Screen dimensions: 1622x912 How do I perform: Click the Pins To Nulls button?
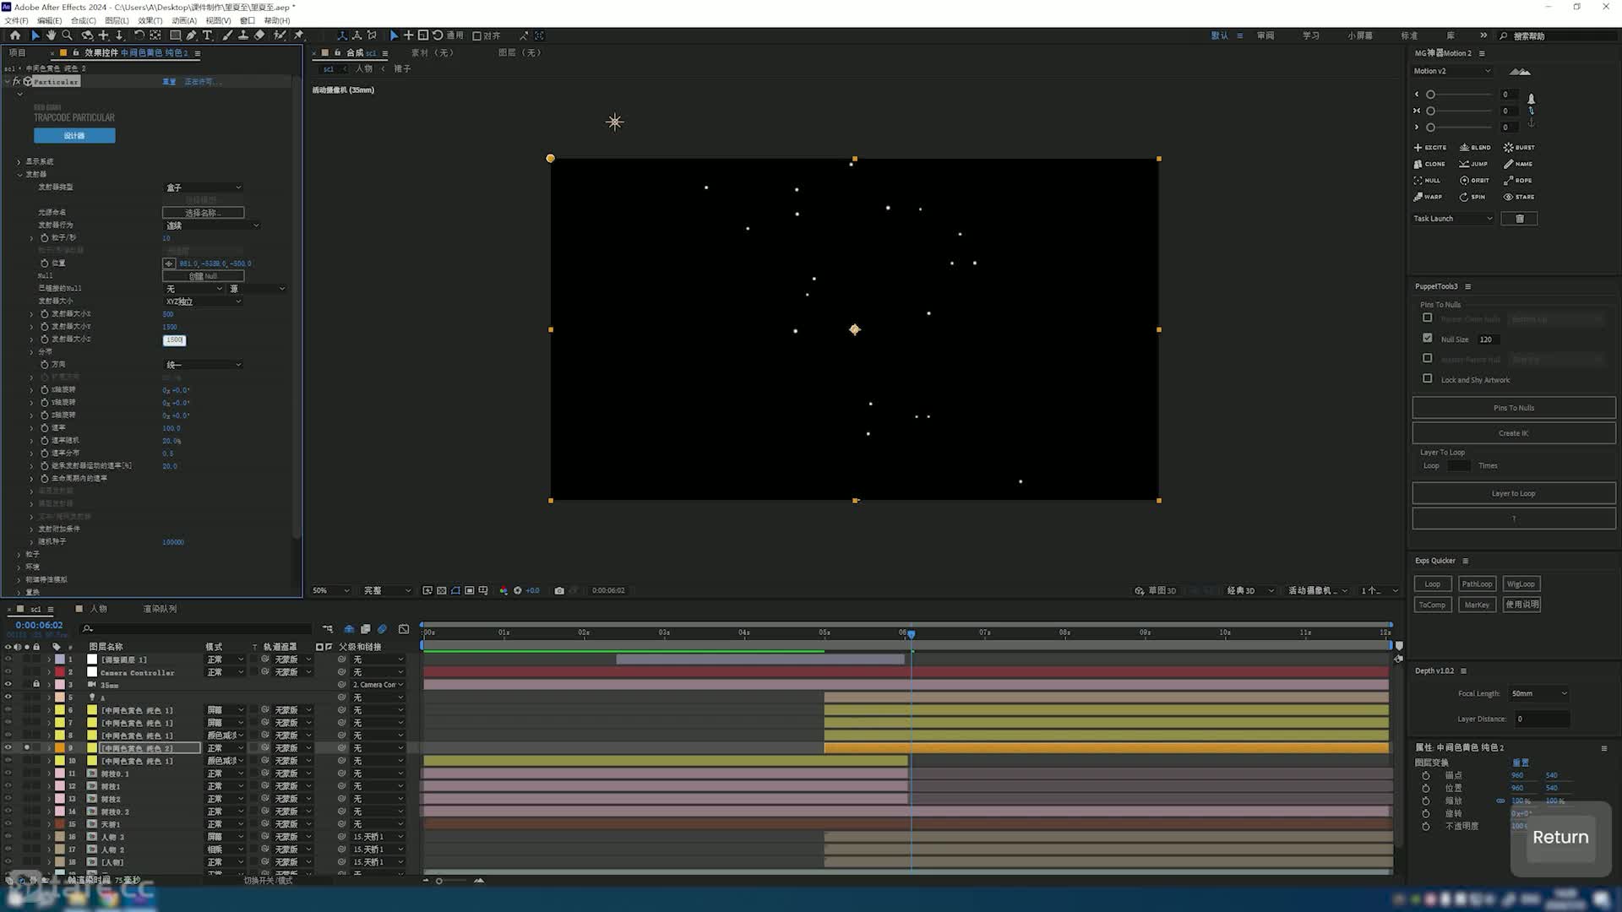1514,408
